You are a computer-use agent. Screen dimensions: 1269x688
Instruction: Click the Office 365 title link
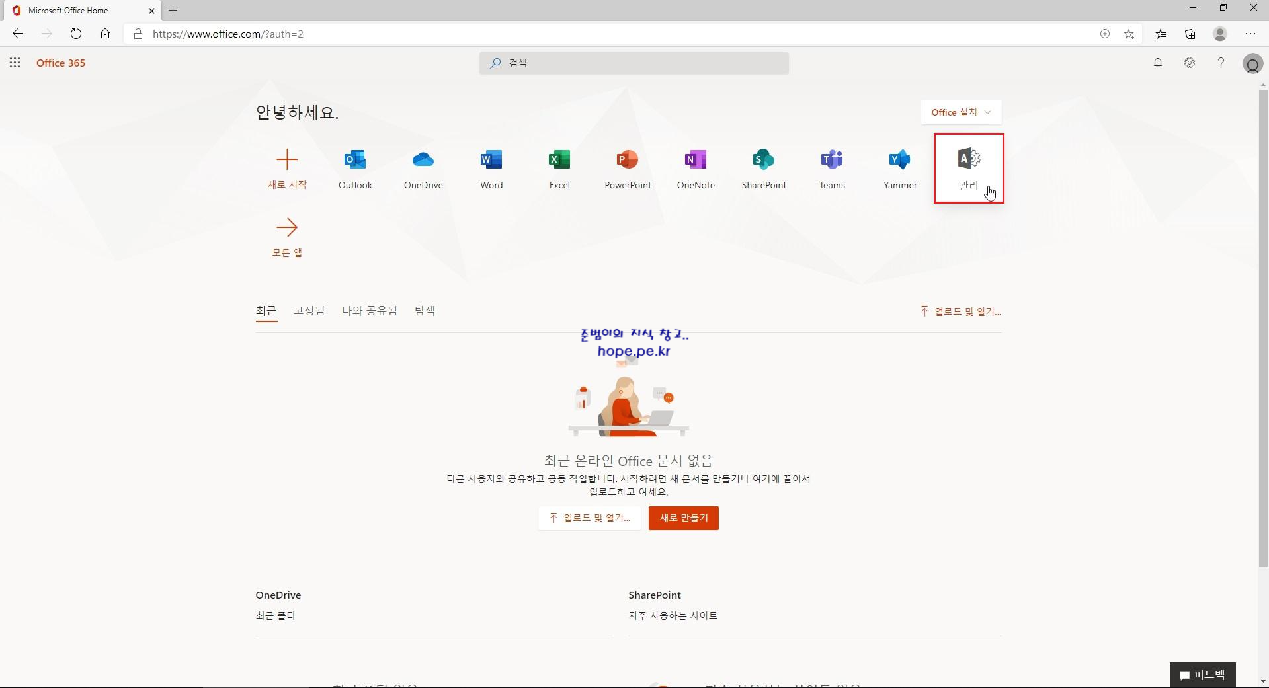coord(61,63)
